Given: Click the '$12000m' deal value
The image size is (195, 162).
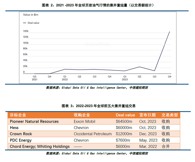Looking at the screenshot, I should [x=124, y=134].
